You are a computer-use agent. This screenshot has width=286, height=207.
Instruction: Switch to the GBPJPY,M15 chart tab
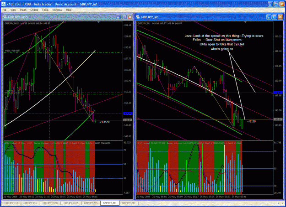click(71, 203)
